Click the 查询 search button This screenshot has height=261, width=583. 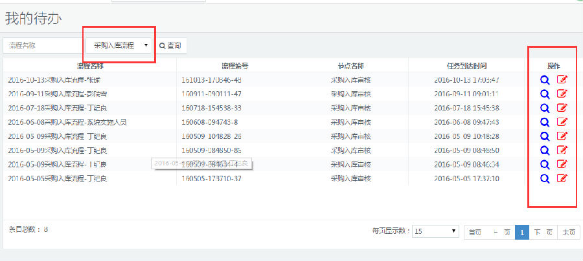170,45
